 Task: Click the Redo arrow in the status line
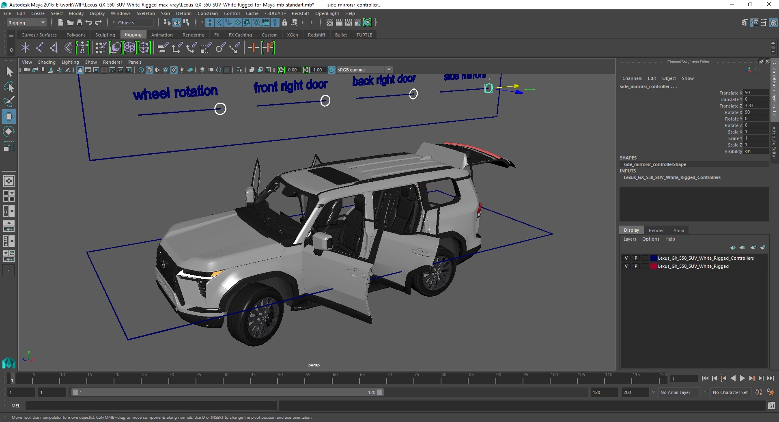(x=98, y=23)
